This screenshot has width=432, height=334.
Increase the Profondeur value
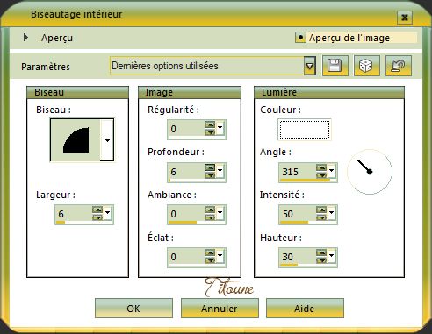pos(210,167)
